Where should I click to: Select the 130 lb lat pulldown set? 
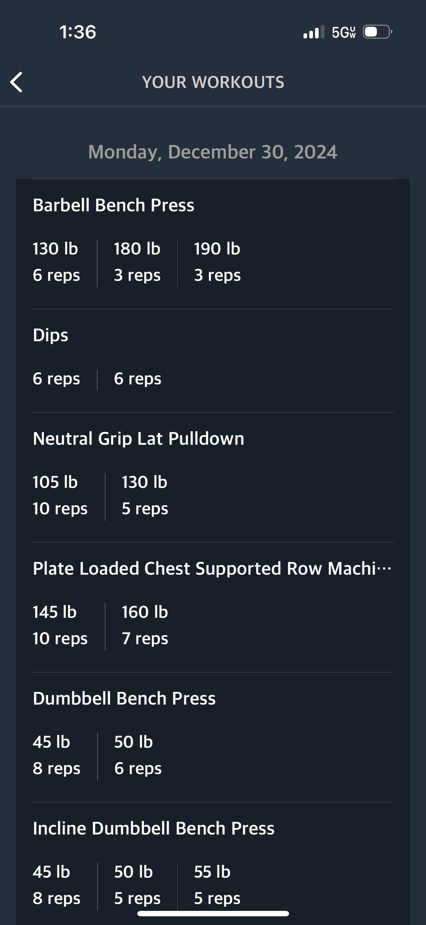point(145,495)
